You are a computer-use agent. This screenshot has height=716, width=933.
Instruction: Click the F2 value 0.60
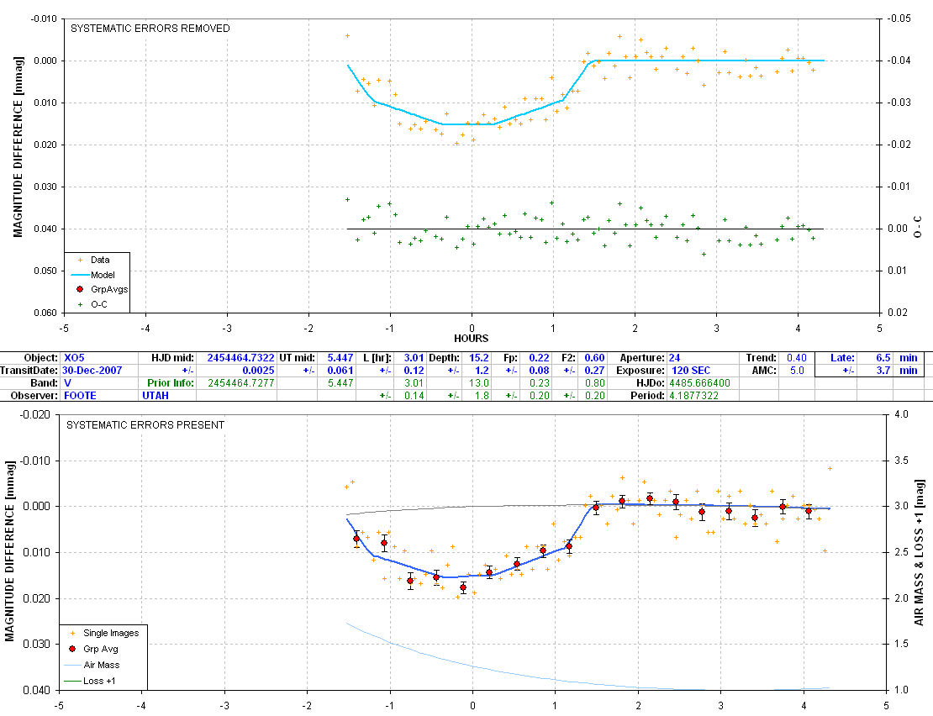click(x=594, y=358)
